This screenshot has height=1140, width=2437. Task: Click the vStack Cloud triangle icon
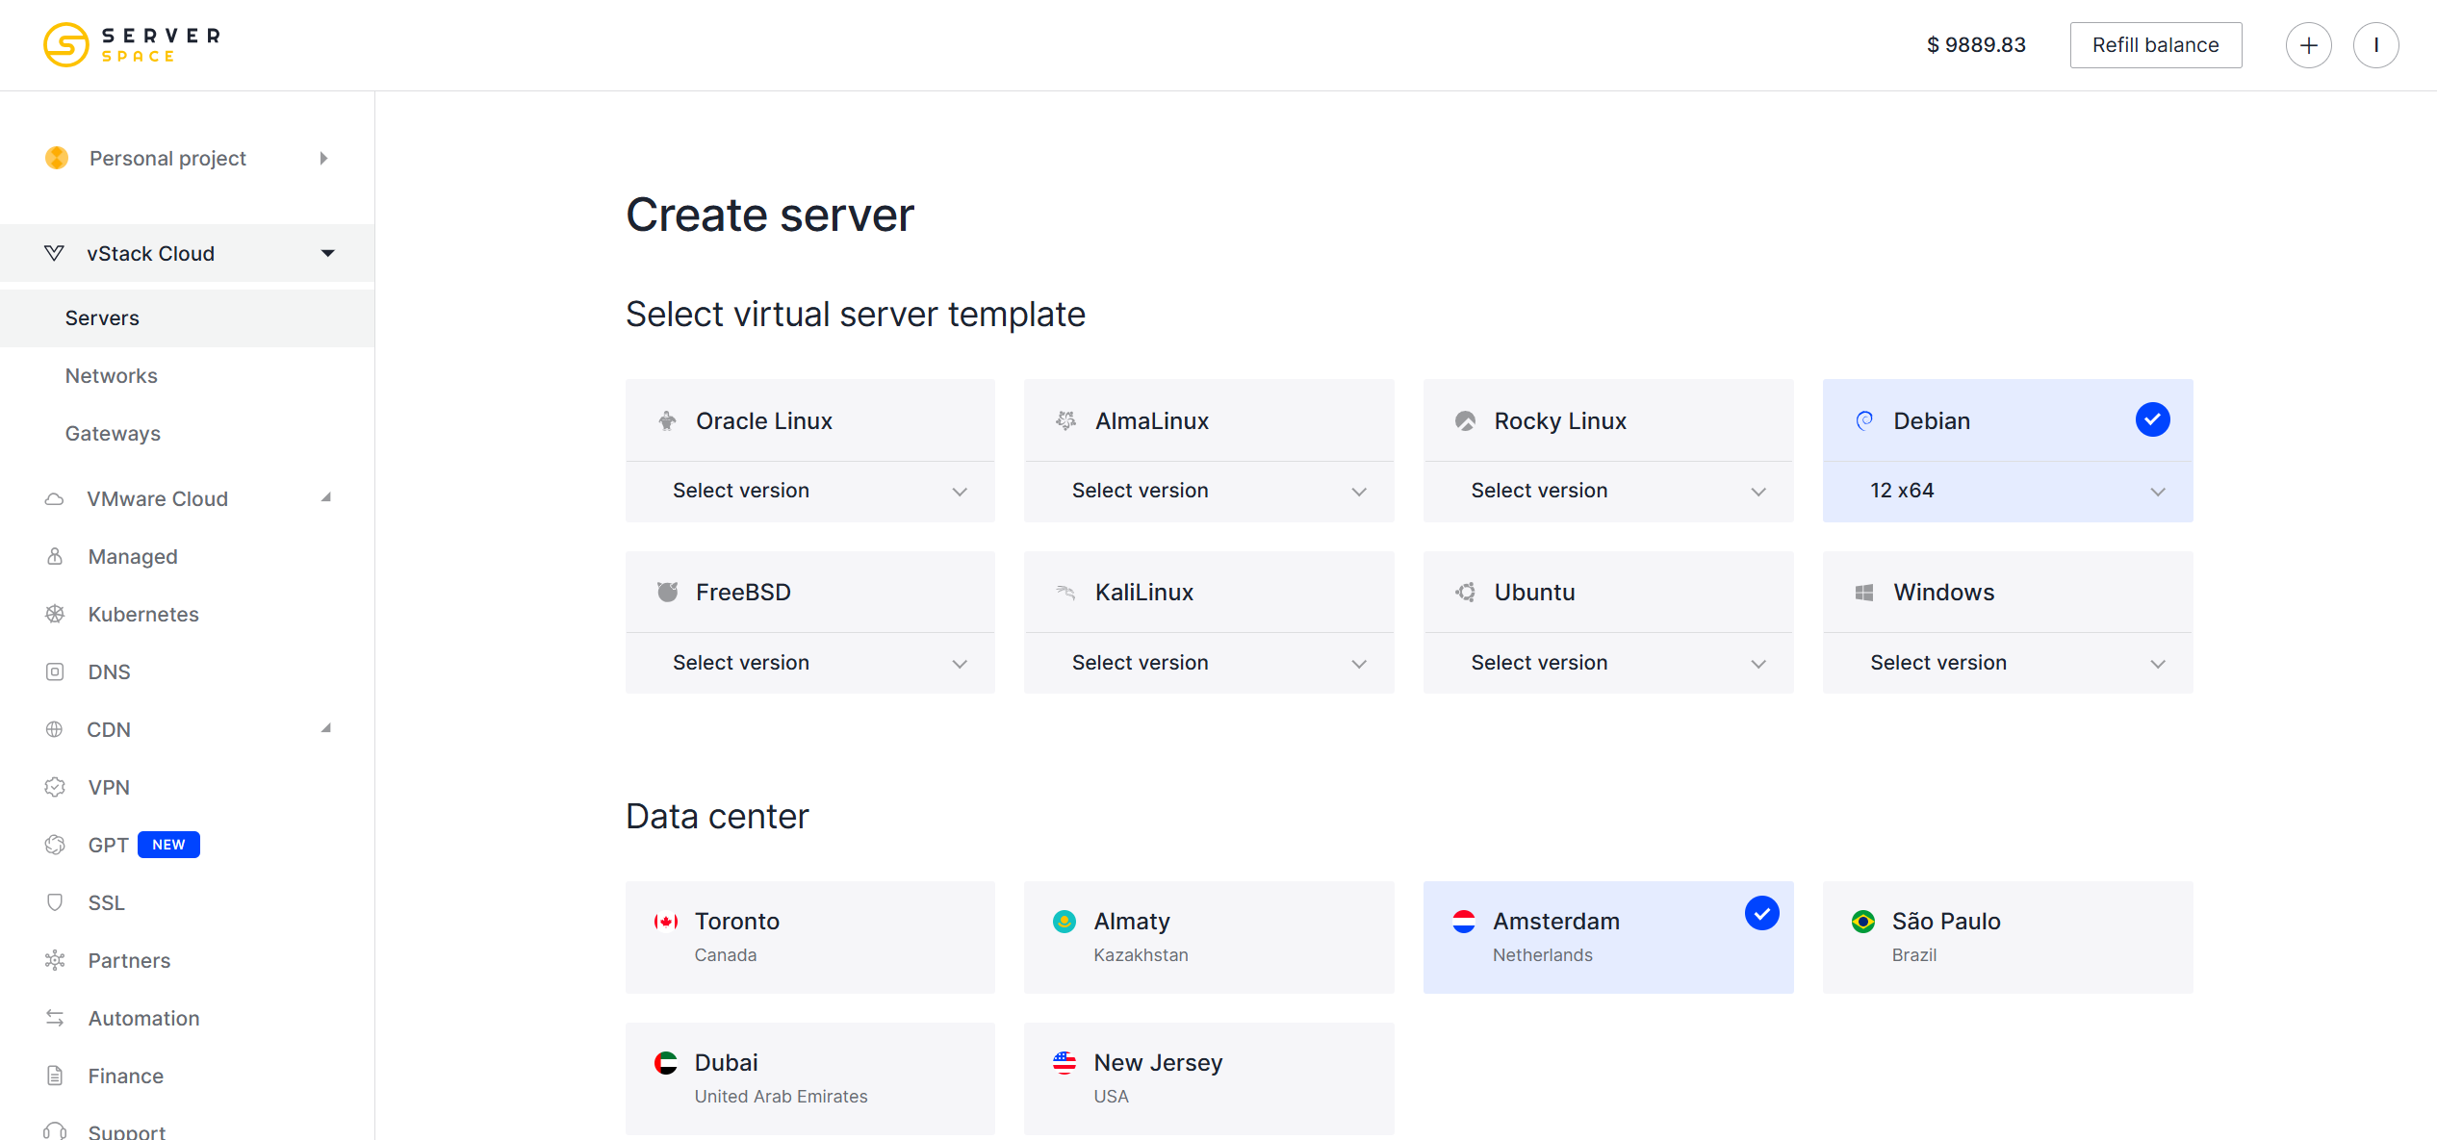pos(55,253)
